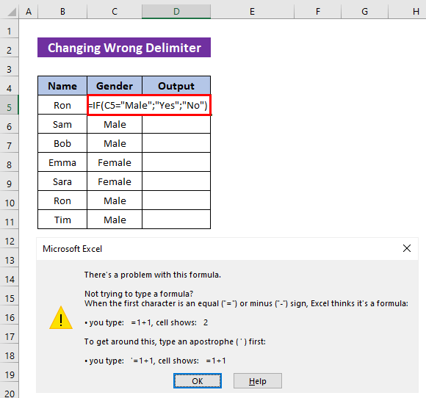Click the IF formula cell being edited

tap(149, 105)
